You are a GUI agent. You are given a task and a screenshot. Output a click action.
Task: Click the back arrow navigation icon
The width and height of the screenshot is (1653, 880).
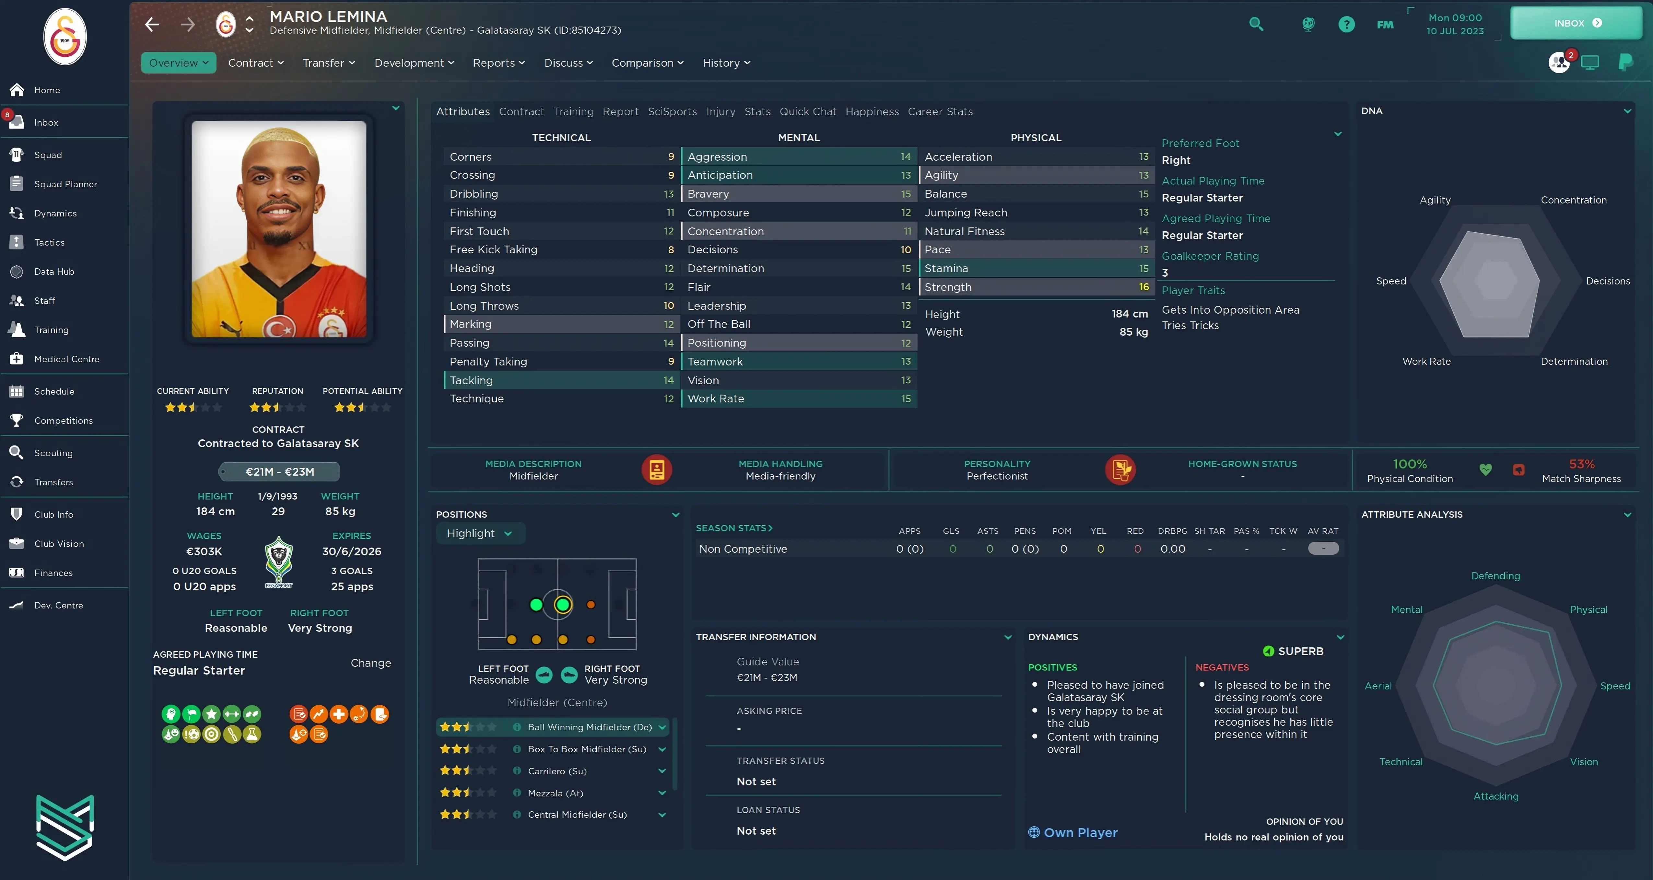(152, 24)
